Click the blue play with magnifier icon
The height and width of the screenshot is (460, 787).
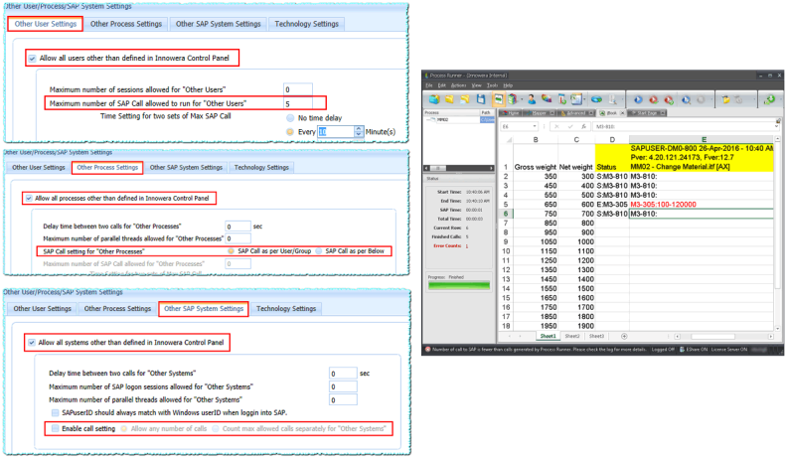click(686, 99)
